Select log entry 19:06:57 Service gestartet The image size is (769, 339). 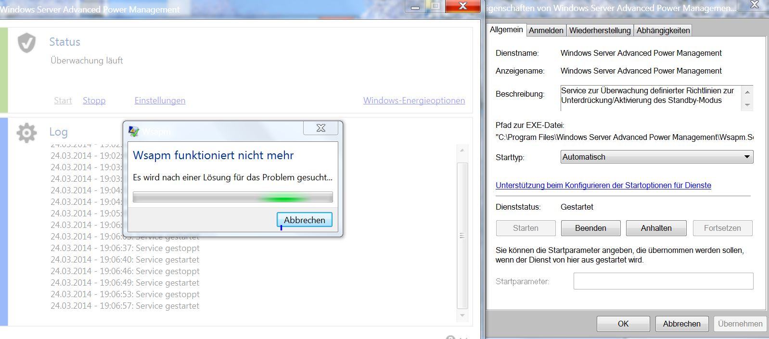tap(125, 306)
